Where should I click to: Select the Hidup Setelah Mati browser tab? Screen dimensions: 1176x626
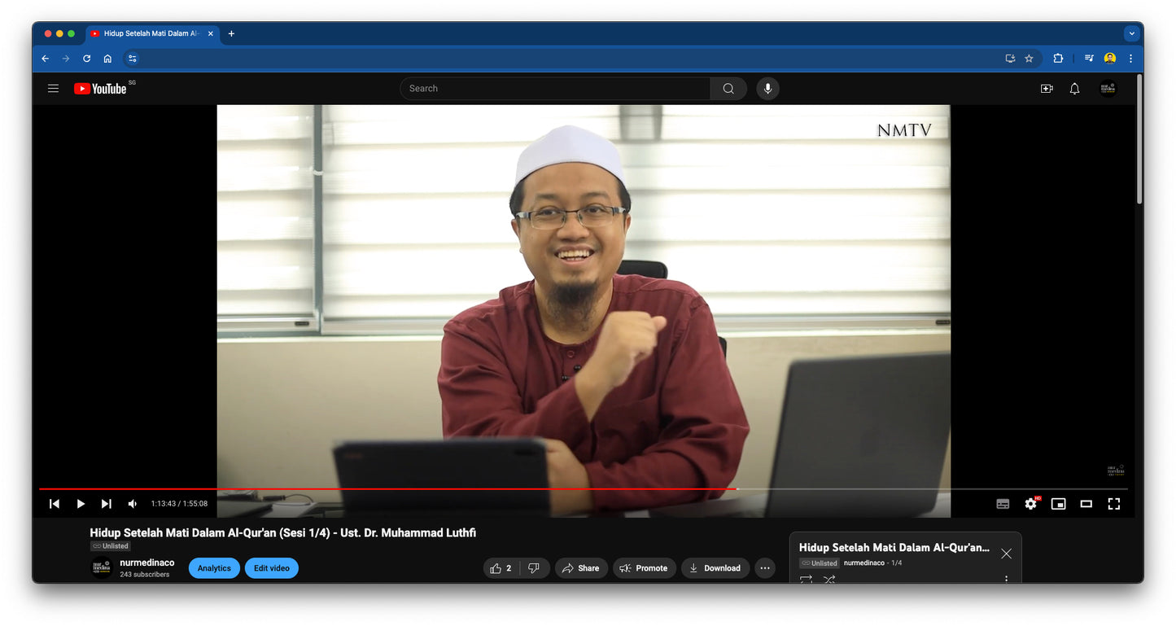coord(151,34)
